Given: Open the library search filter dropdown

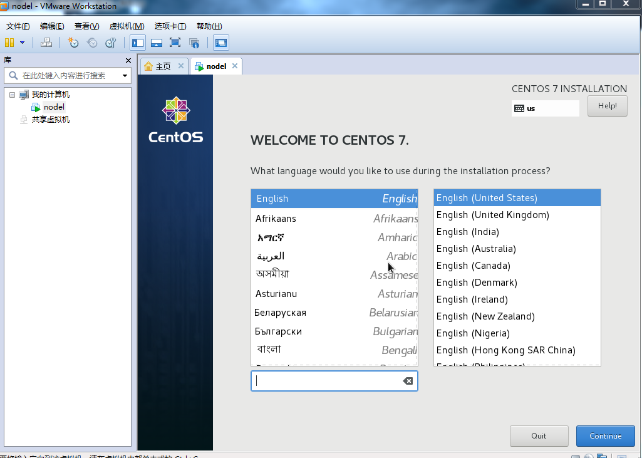Looking at the screenshot, I should [x=125, y=76].
